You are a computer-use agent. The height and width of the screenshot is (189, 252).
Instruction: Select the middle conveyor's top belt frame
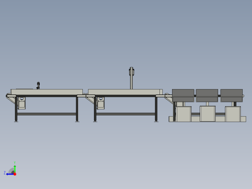(126, 92)
